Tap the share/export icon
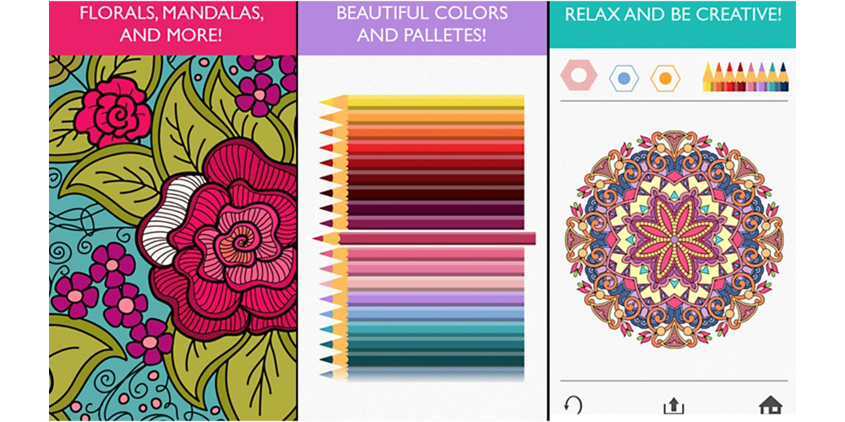Screen dimensions: 845x422 pyautogui.click(x=673, y=405)
